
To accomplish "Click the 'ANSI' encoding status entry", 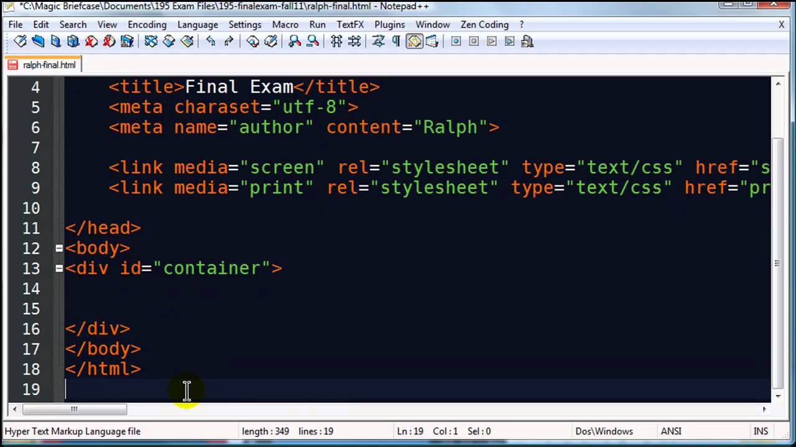I will tap(672, 431).
